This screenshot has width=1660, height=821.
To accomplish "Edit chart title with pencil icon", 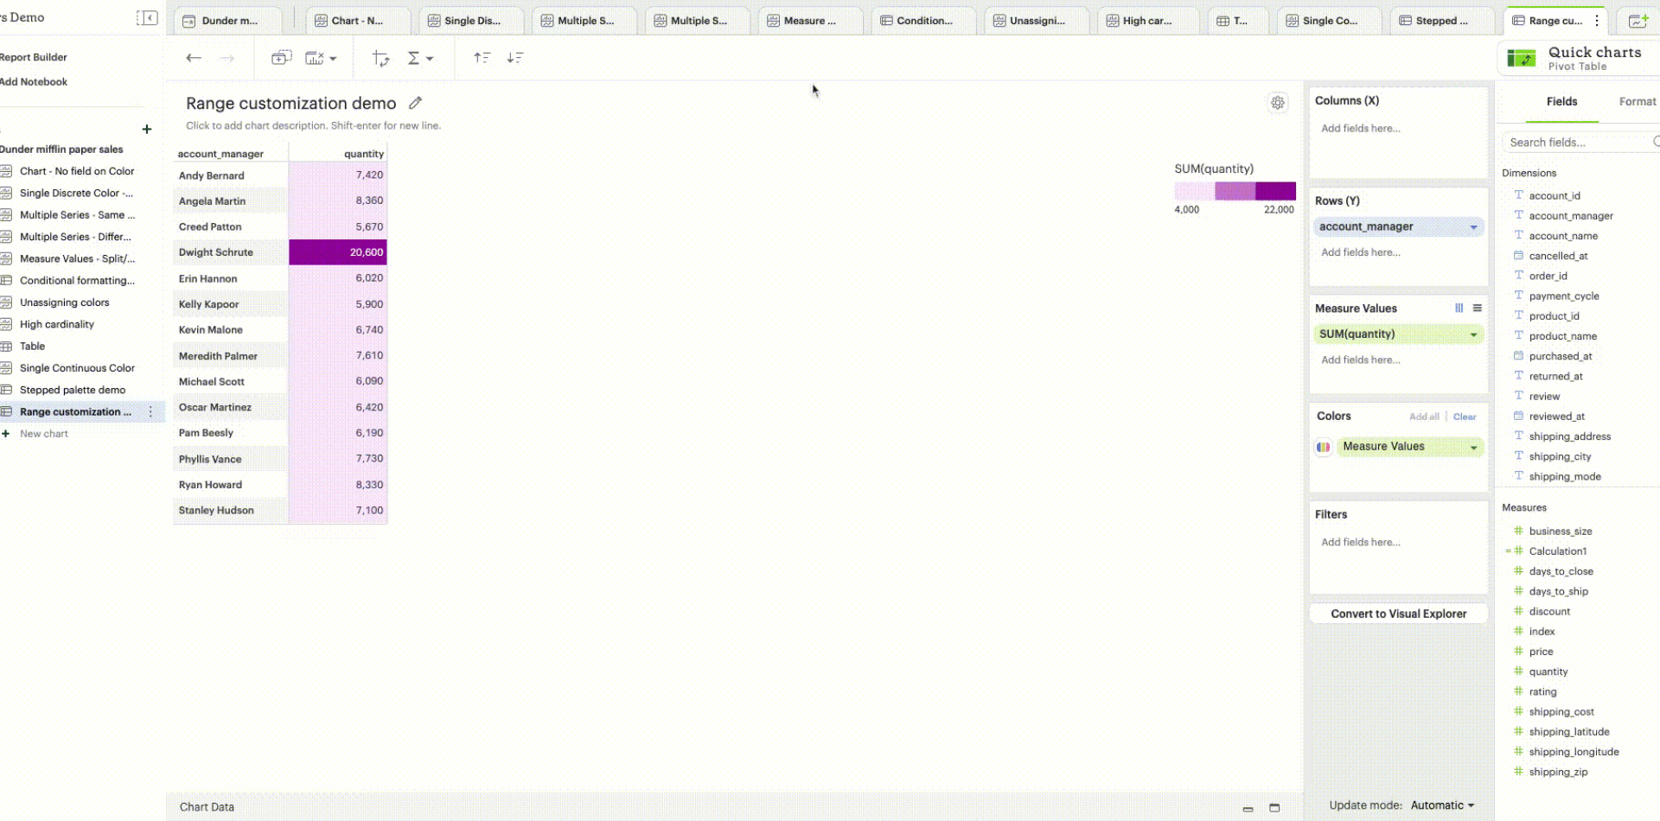I will (415, 103).
